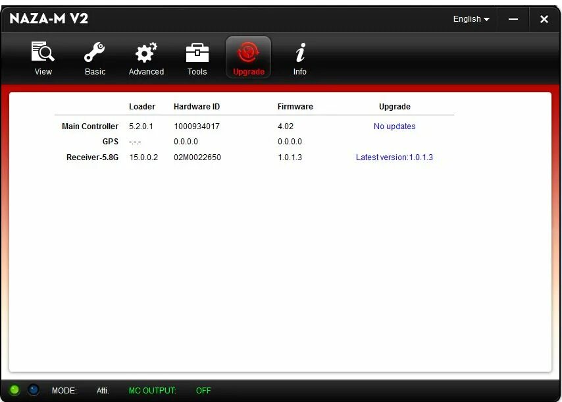Click receiver firmware '1.0.1.3'
The height and width of the screenshot is (402, 562).
[290, 158]
